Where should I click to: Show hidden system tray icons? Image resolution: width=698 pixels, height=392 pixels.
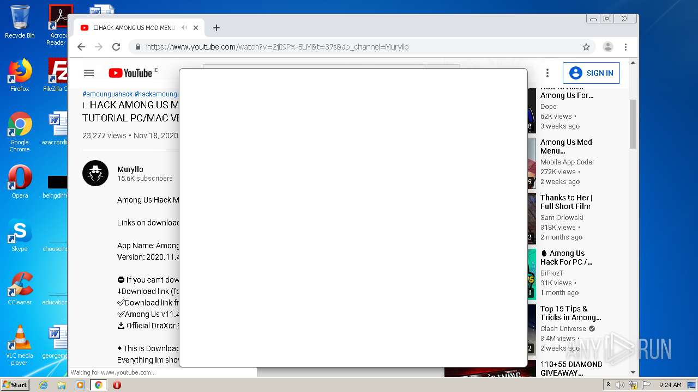point(608,385)
